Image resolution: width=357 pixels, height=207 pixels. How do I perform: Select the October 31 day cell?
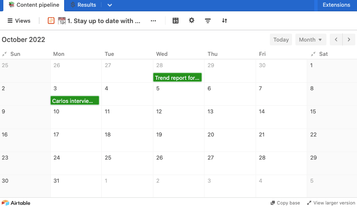pos(76,186)
